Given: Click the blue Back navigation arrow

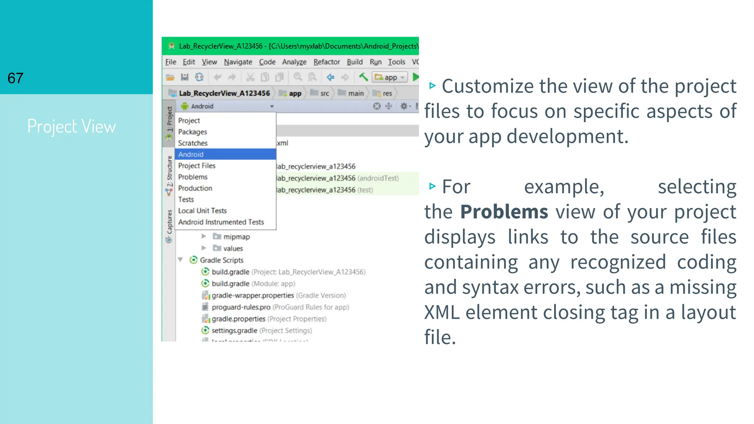Looking at the screenshot, I should pos(330,77).
